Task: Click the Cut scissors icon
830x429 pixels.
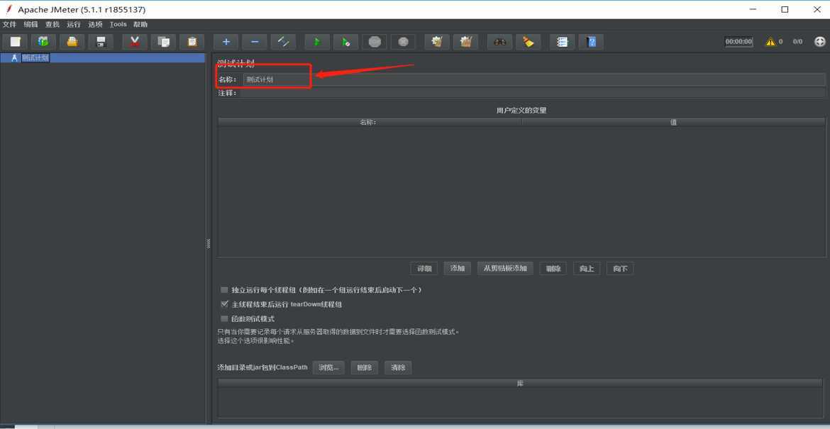Action: (x=135, y=42)
